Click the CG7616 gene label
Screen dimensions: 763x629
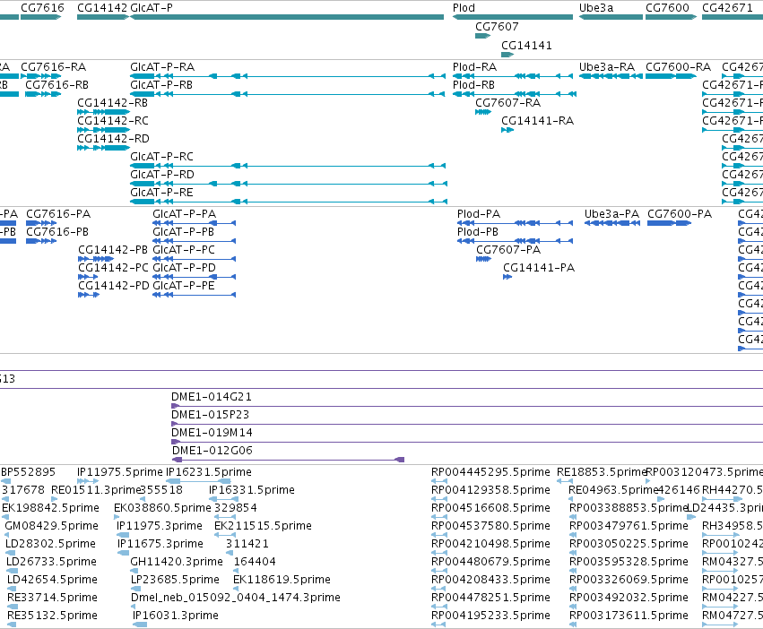point(42,8)
